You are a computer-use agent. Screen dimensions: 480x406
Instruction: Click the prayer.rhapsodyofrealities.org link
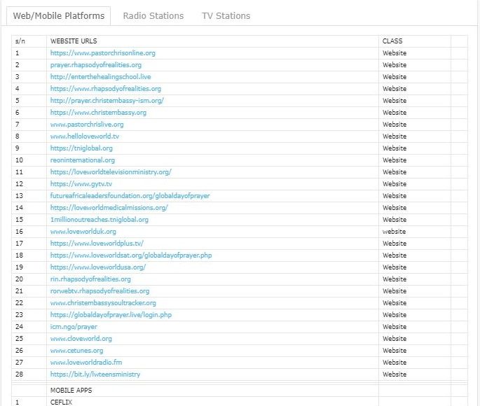pyautogui.click(x=95, y=65)
